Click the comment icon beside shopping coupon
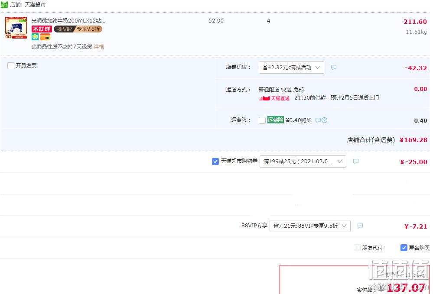The width and height of the screenshot is (433, 294). [356, 162]
